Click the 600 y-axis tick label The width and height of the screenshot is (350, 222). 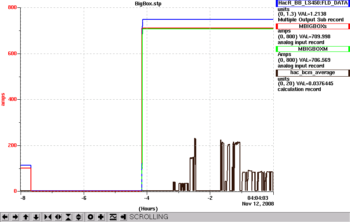click(x=12, y=54)
